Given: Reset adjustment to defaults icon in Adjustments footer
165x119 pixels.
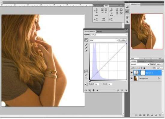Looking at the screenshot, I should click(x=122, y=90).
